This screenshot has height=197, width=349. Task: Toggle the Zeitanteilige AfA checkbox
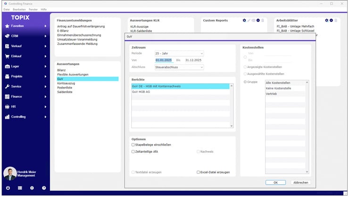[133, 152]
